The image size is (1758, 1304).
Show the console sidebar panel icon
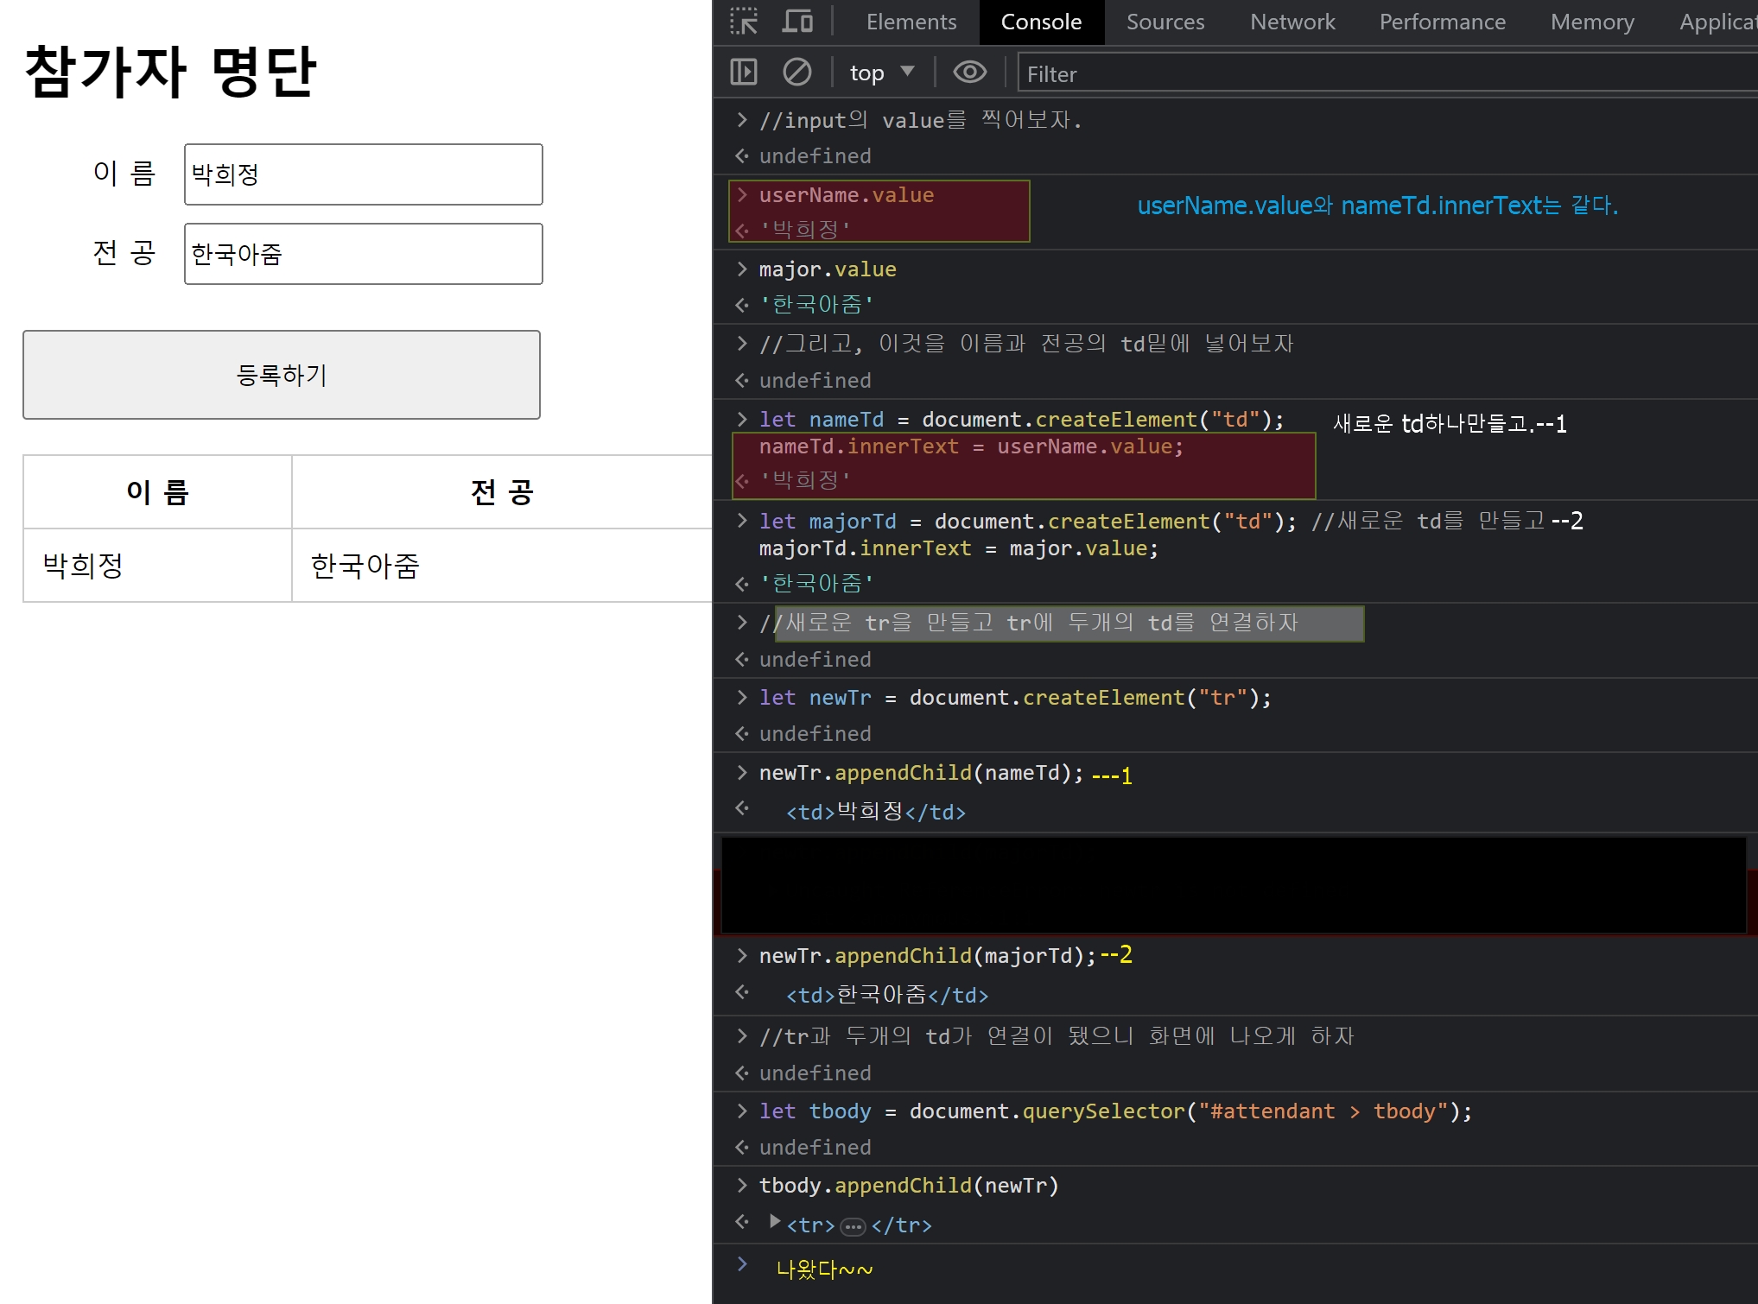coord(744,73)
